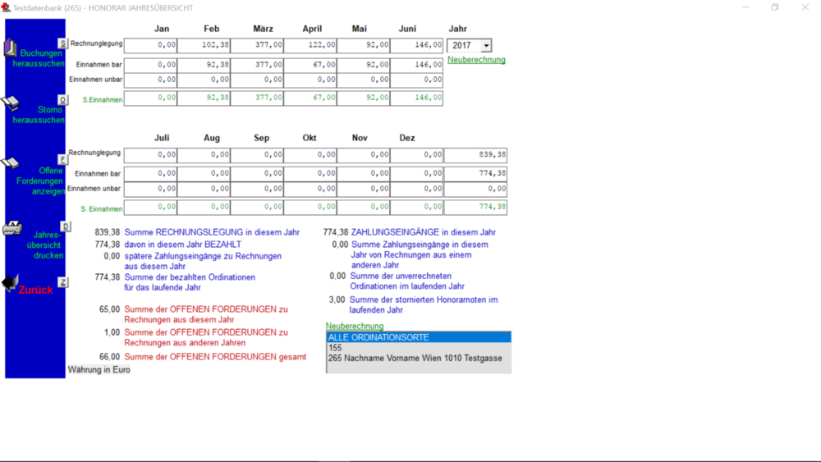The width and height of the screenshot is (821, 462).
Task: Restore the window with the title bar button
Action: [775, 7]
